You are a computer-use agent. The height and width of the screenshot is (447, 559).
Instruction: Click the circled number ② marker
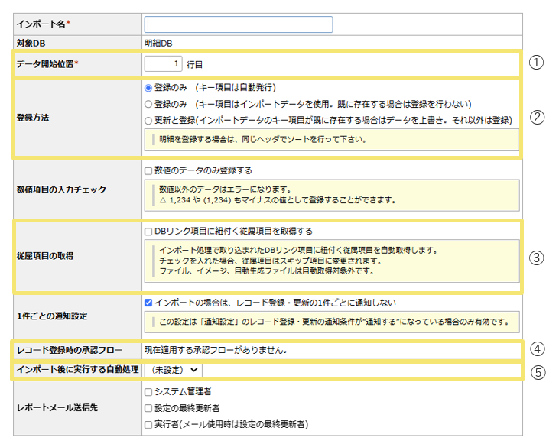537,118
